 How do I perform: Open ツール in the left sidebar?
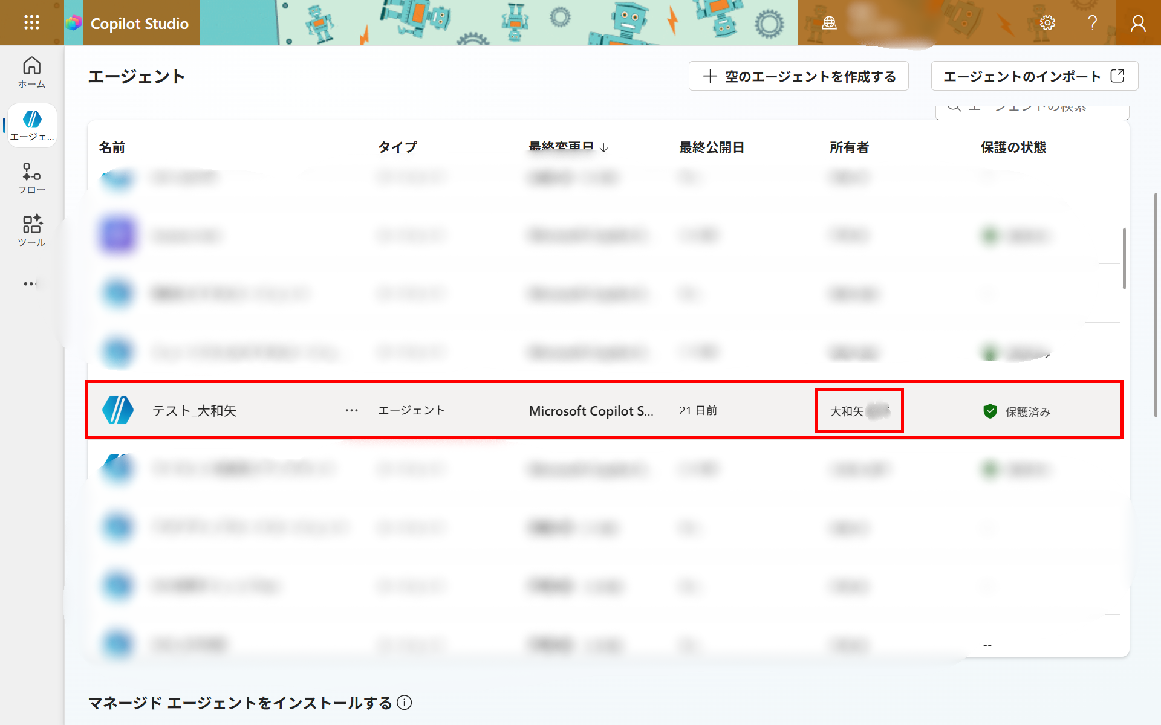point(31,231)
